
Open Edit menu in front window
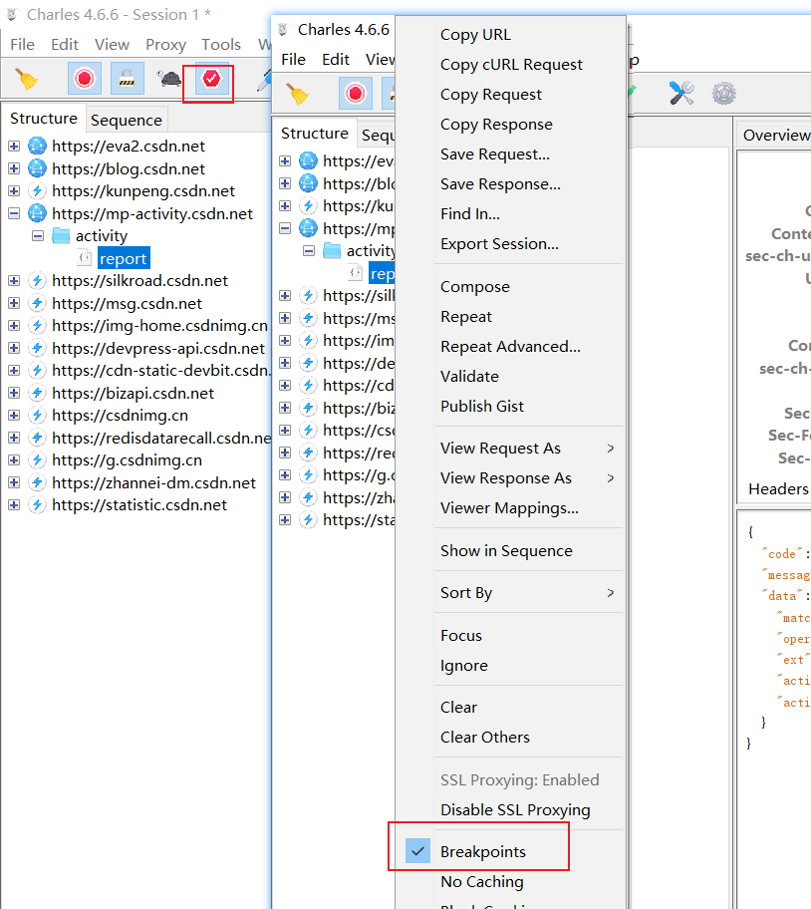(x=336, y=59)
